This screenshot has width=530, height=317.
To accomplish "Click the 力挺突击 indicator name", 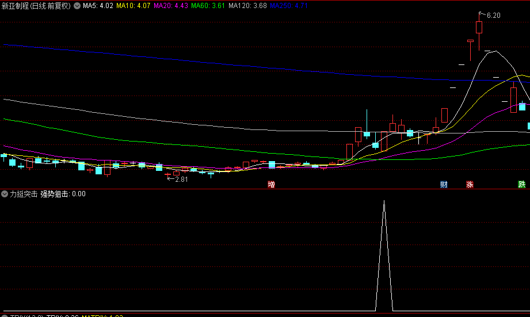I will 24,194.
